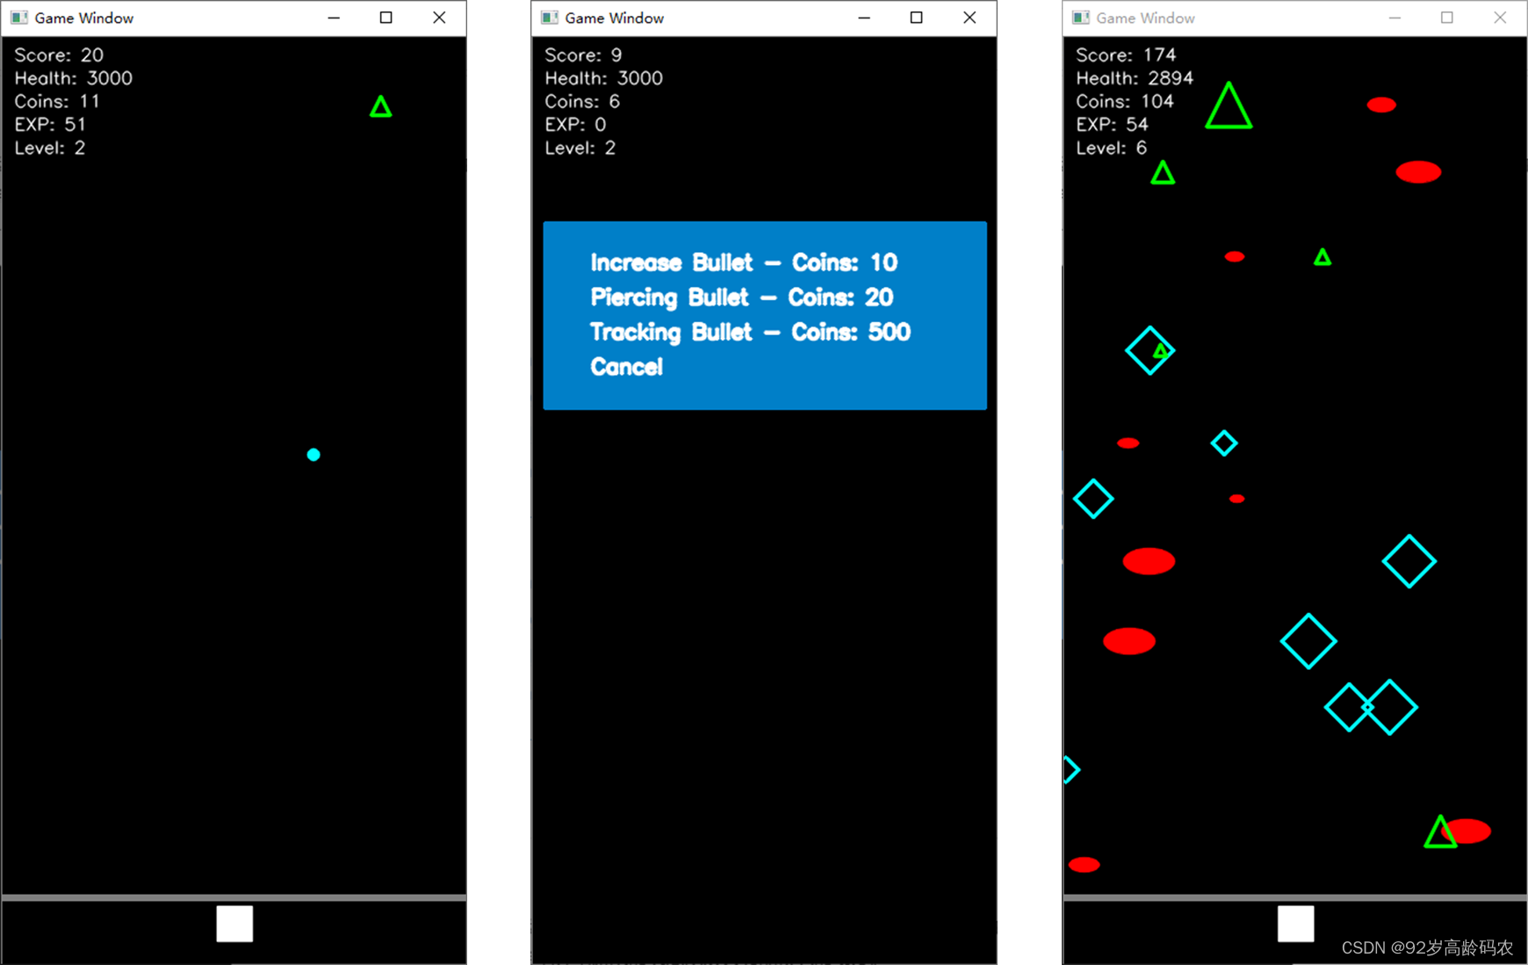Click EXP: 51 text in left window
1528x965 pixels.
[50, 125]
